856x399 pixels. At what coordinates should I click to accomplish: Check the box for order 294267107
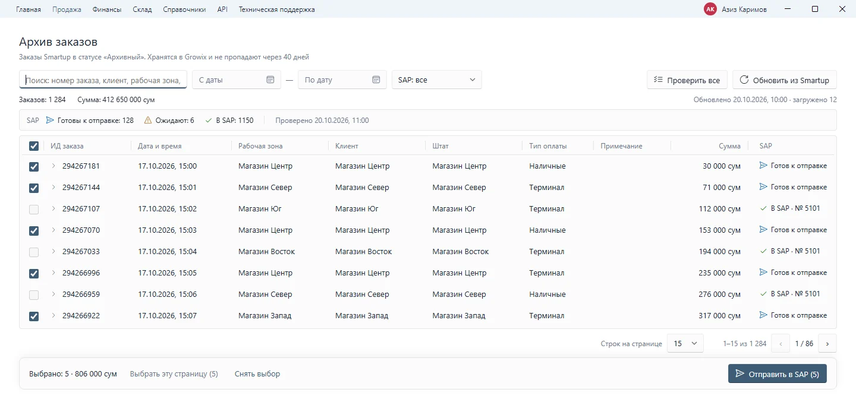(x=34, y=209)
